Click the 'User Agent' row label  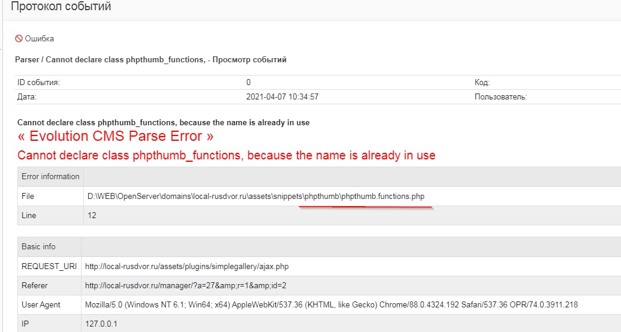41,304
